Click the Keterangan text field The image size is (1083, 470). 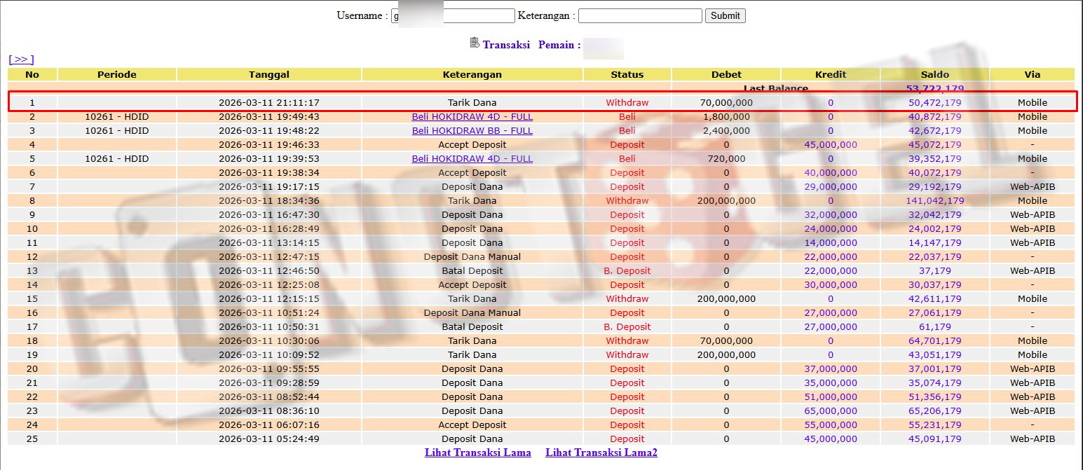click(639, 15)
